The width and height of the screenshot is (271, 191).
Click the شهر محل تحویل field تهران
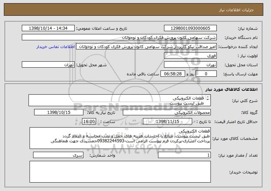pos(48,65)
